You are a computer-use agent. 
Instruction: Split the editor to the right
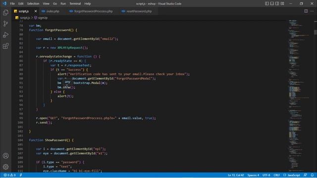point(306,11)
